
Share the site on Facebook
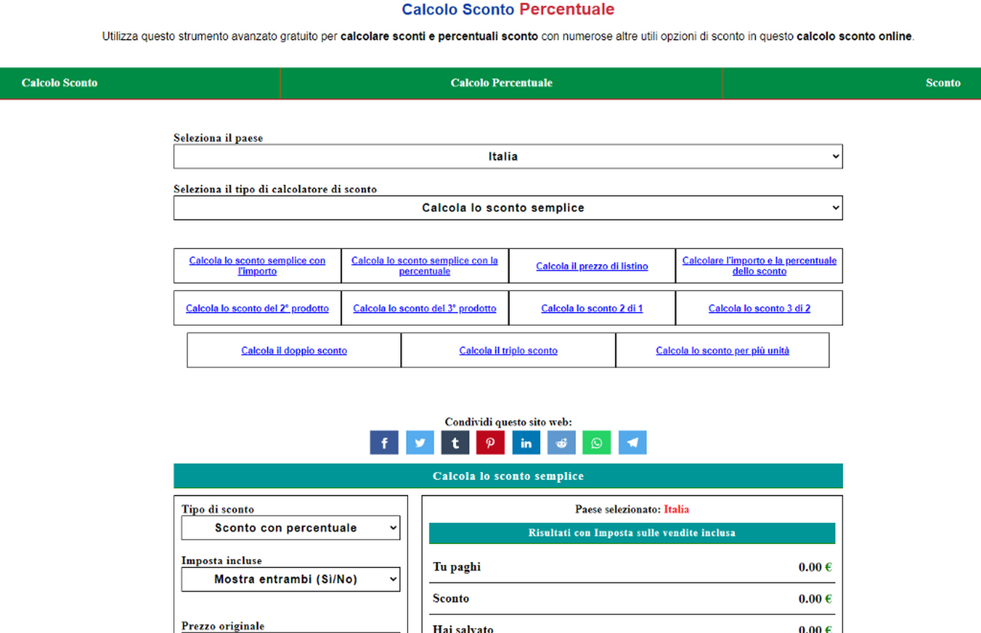tap(384, 443)
